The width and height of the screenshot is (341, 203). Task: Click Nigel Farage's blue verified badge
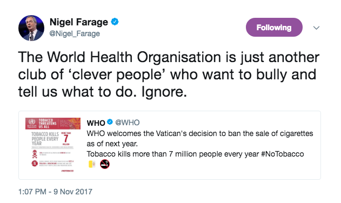click(x=115, y=22)
